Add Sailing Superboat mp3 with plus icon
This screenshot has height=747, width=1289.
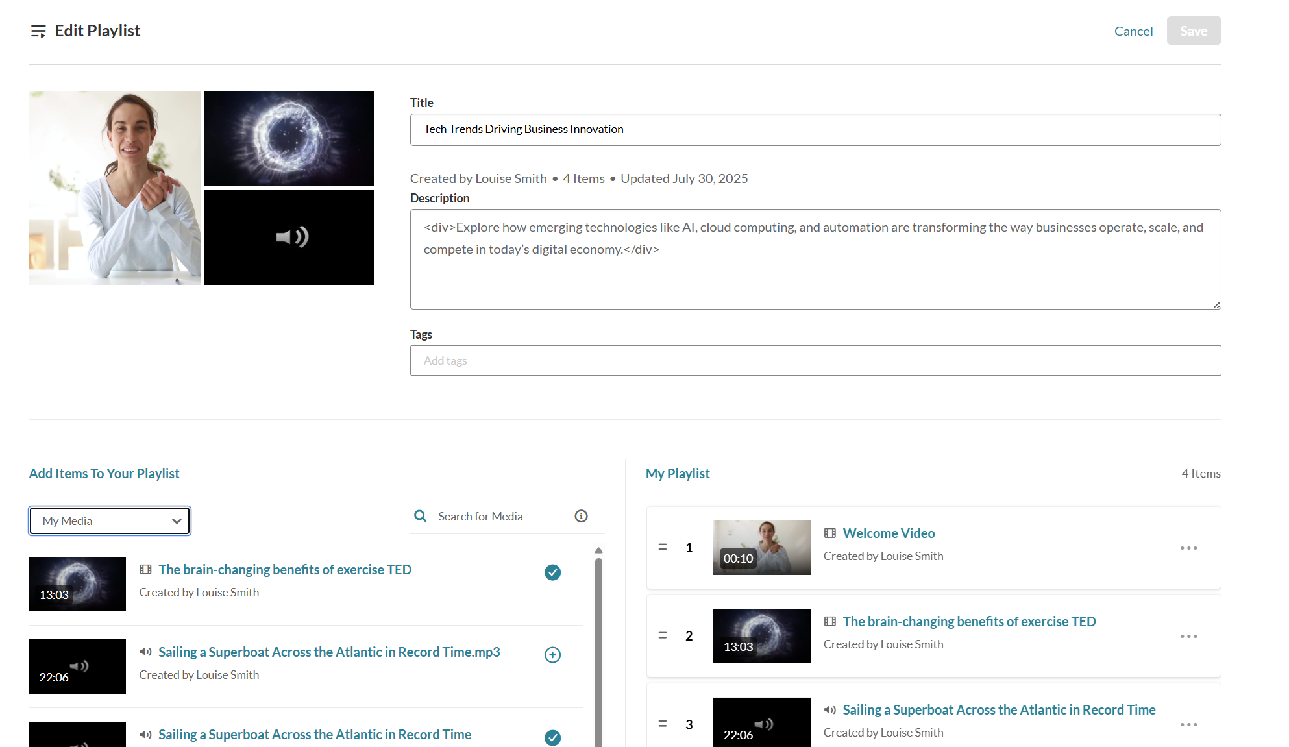[x=552, y=655]
